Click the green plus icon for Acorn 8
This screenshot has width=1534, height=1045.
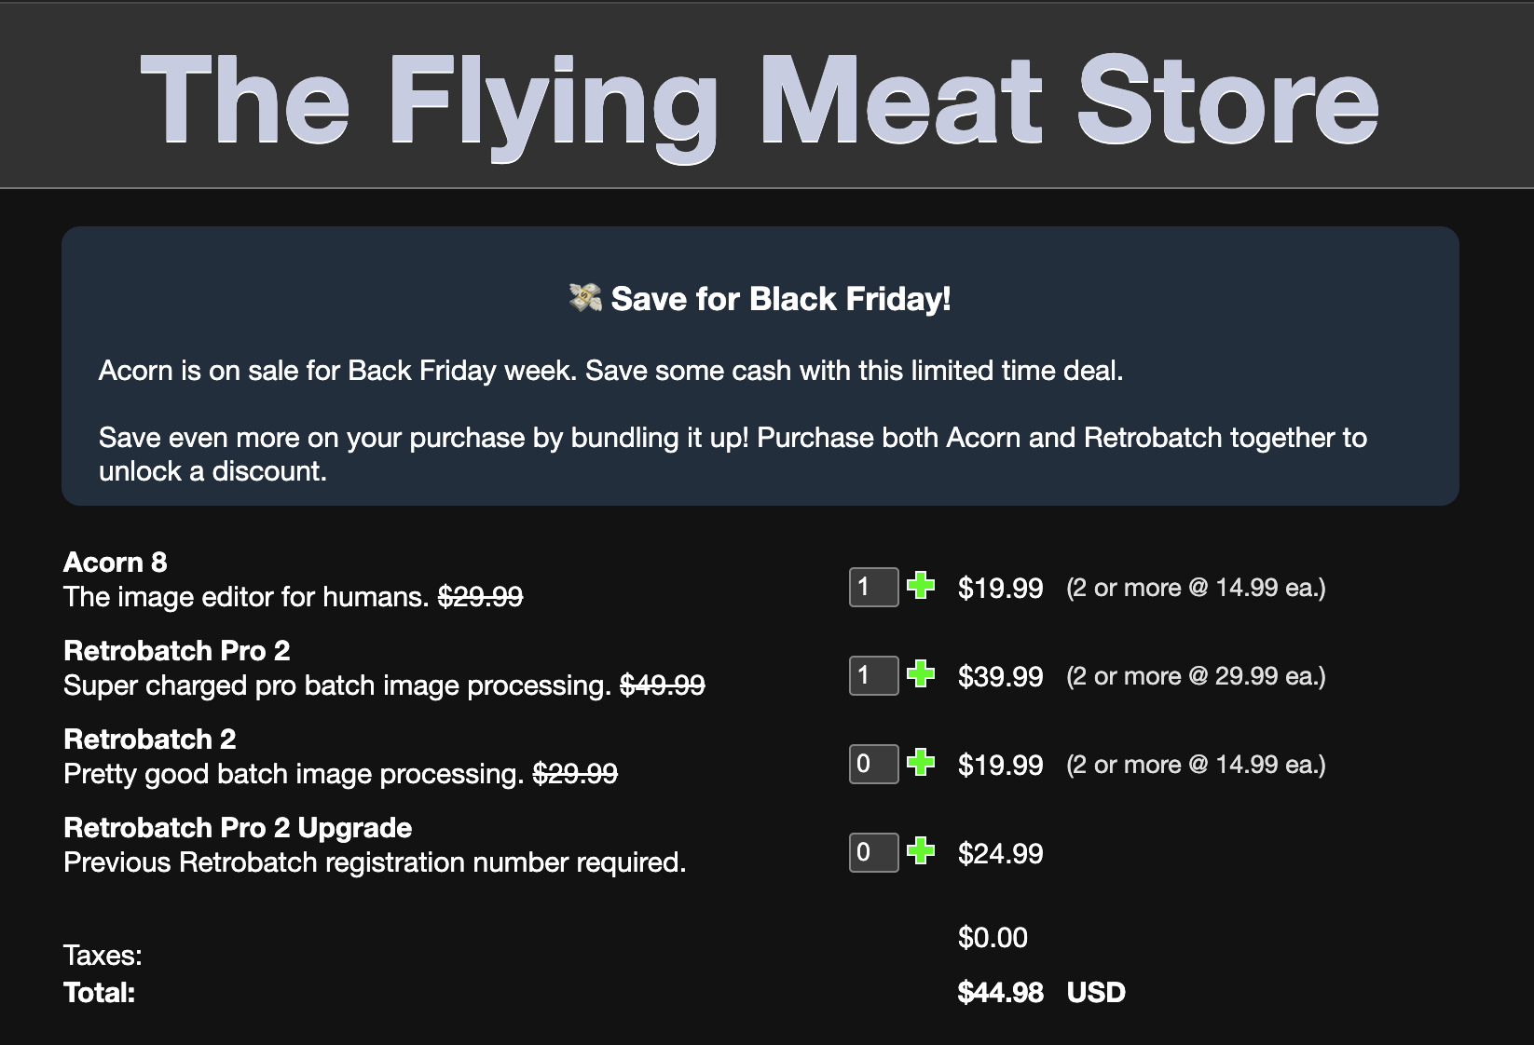[921, 586]
